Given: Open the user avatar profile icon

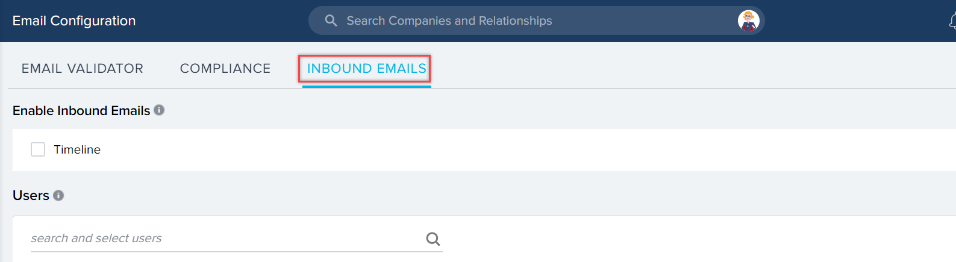Looking at the screenshot, I should 748,20.
